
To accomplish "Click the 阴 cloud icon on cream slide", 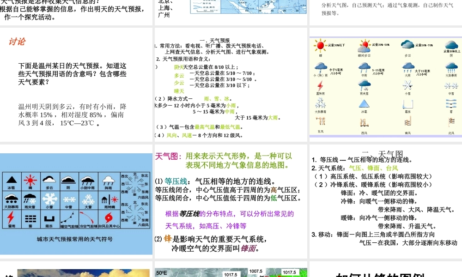I will [x=451, y=45].
